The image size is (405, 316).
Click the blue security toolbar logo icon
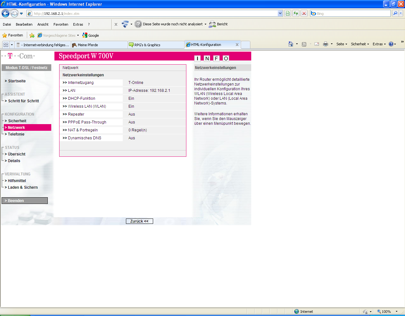[125, 24]
